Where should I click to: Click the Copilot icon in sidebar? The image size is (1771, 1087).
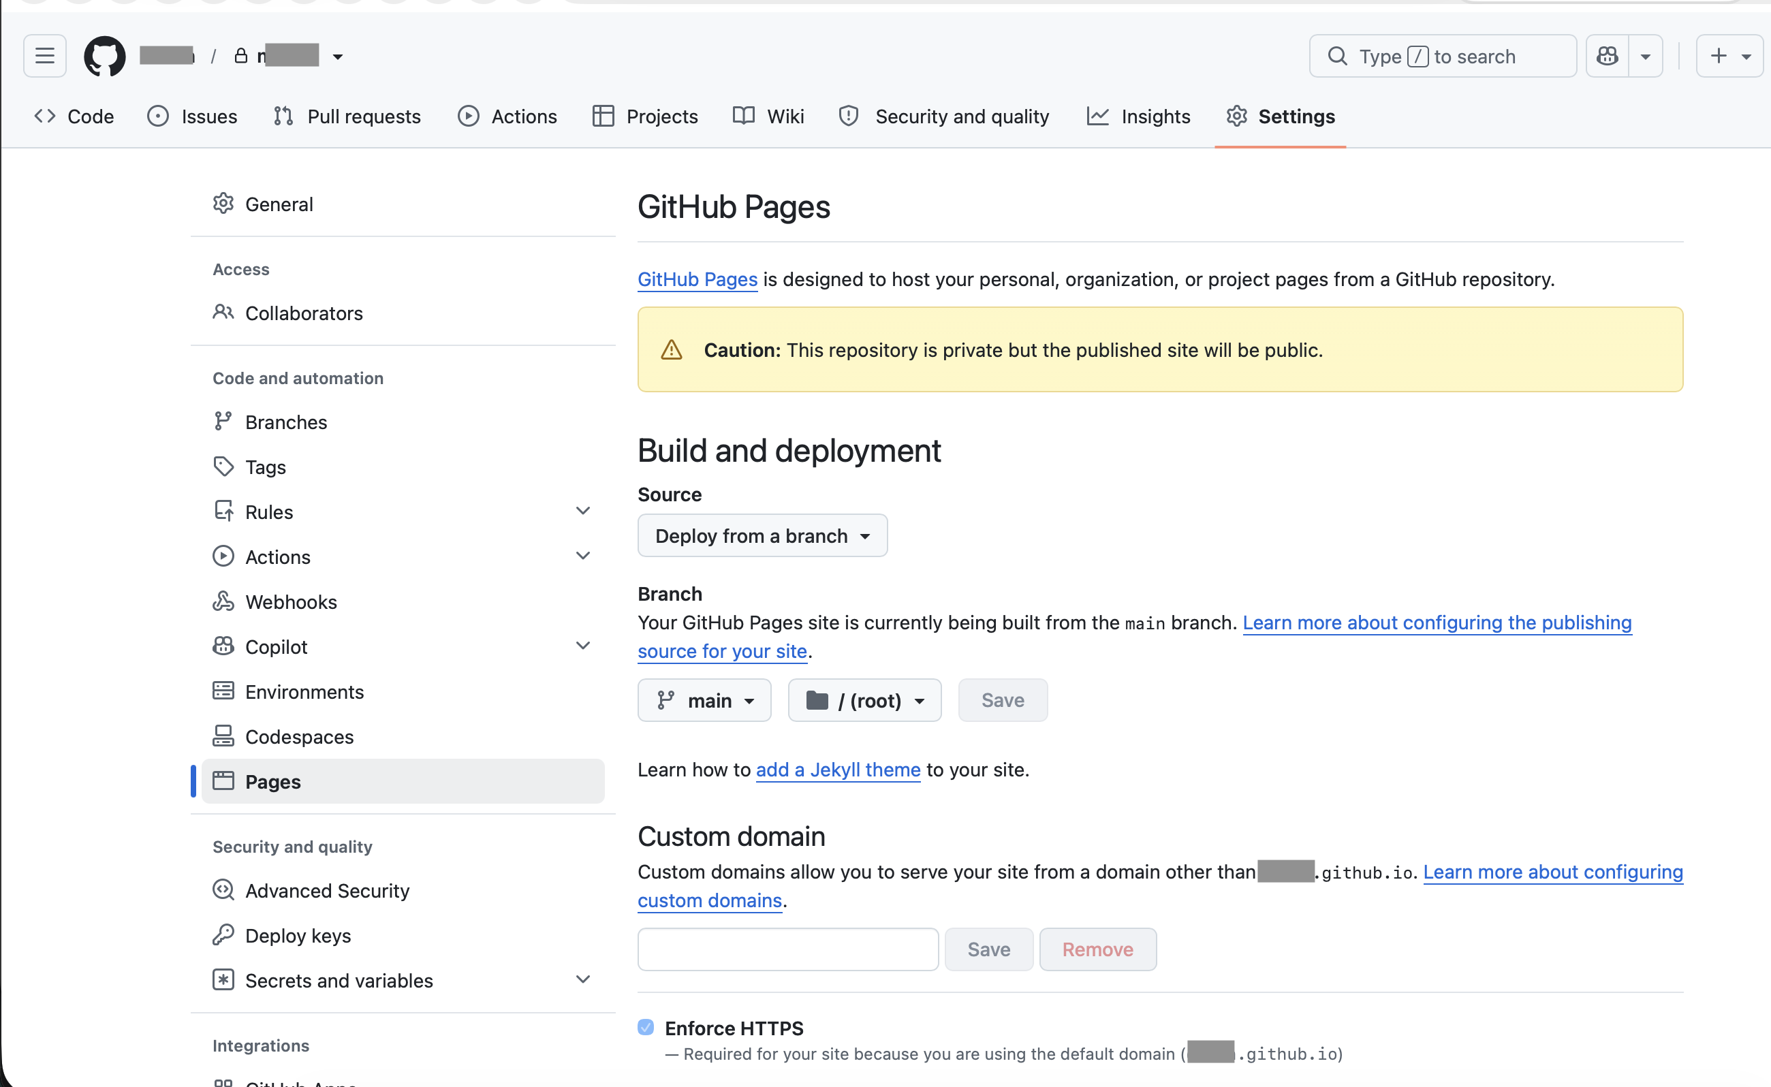tap(223, 646)
